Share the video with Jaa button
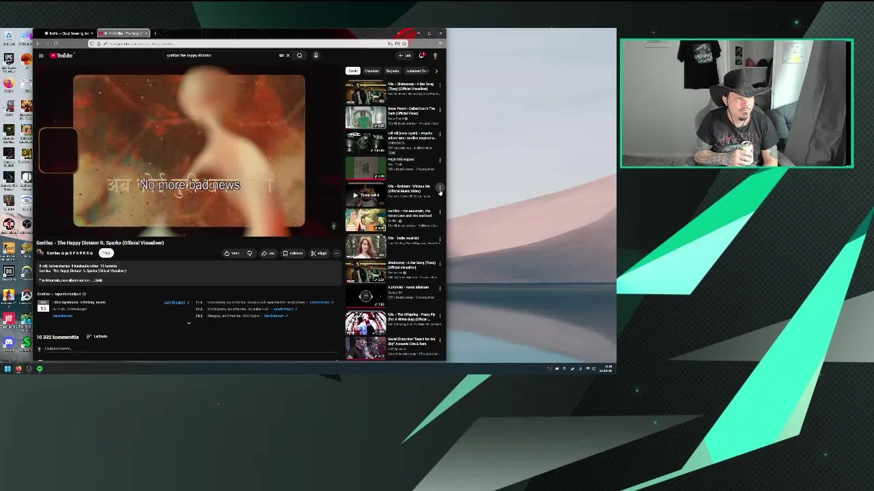 268,253
